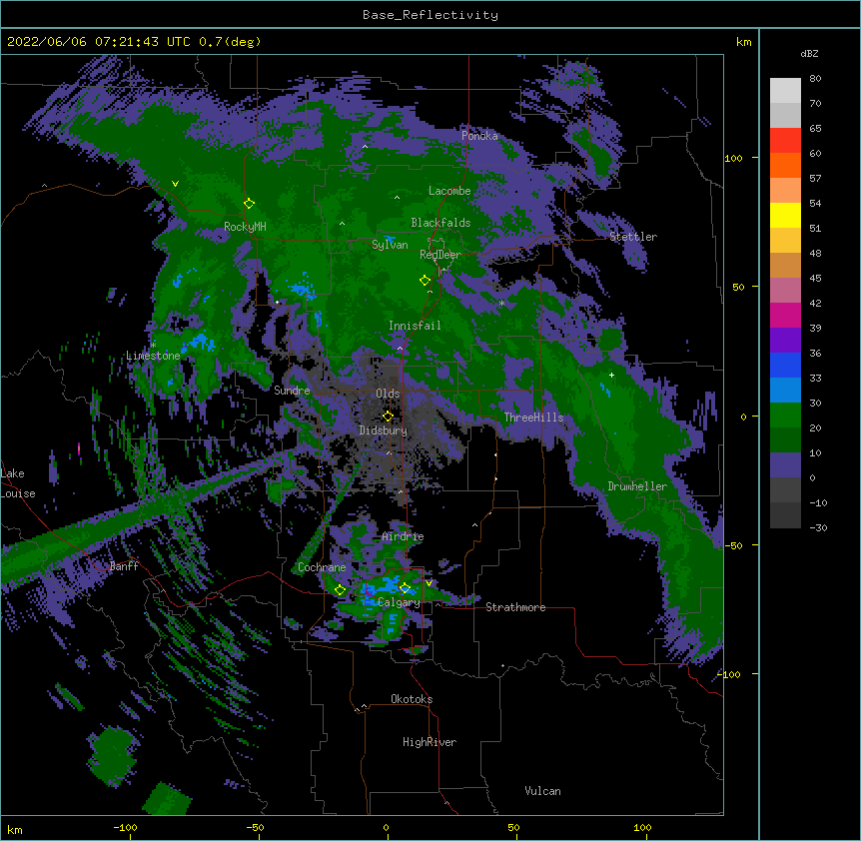This screenshot has width=861, height=841.
Task: Select the light gray 80-70 dBZ swatch
Action: [x=785, y=91]
